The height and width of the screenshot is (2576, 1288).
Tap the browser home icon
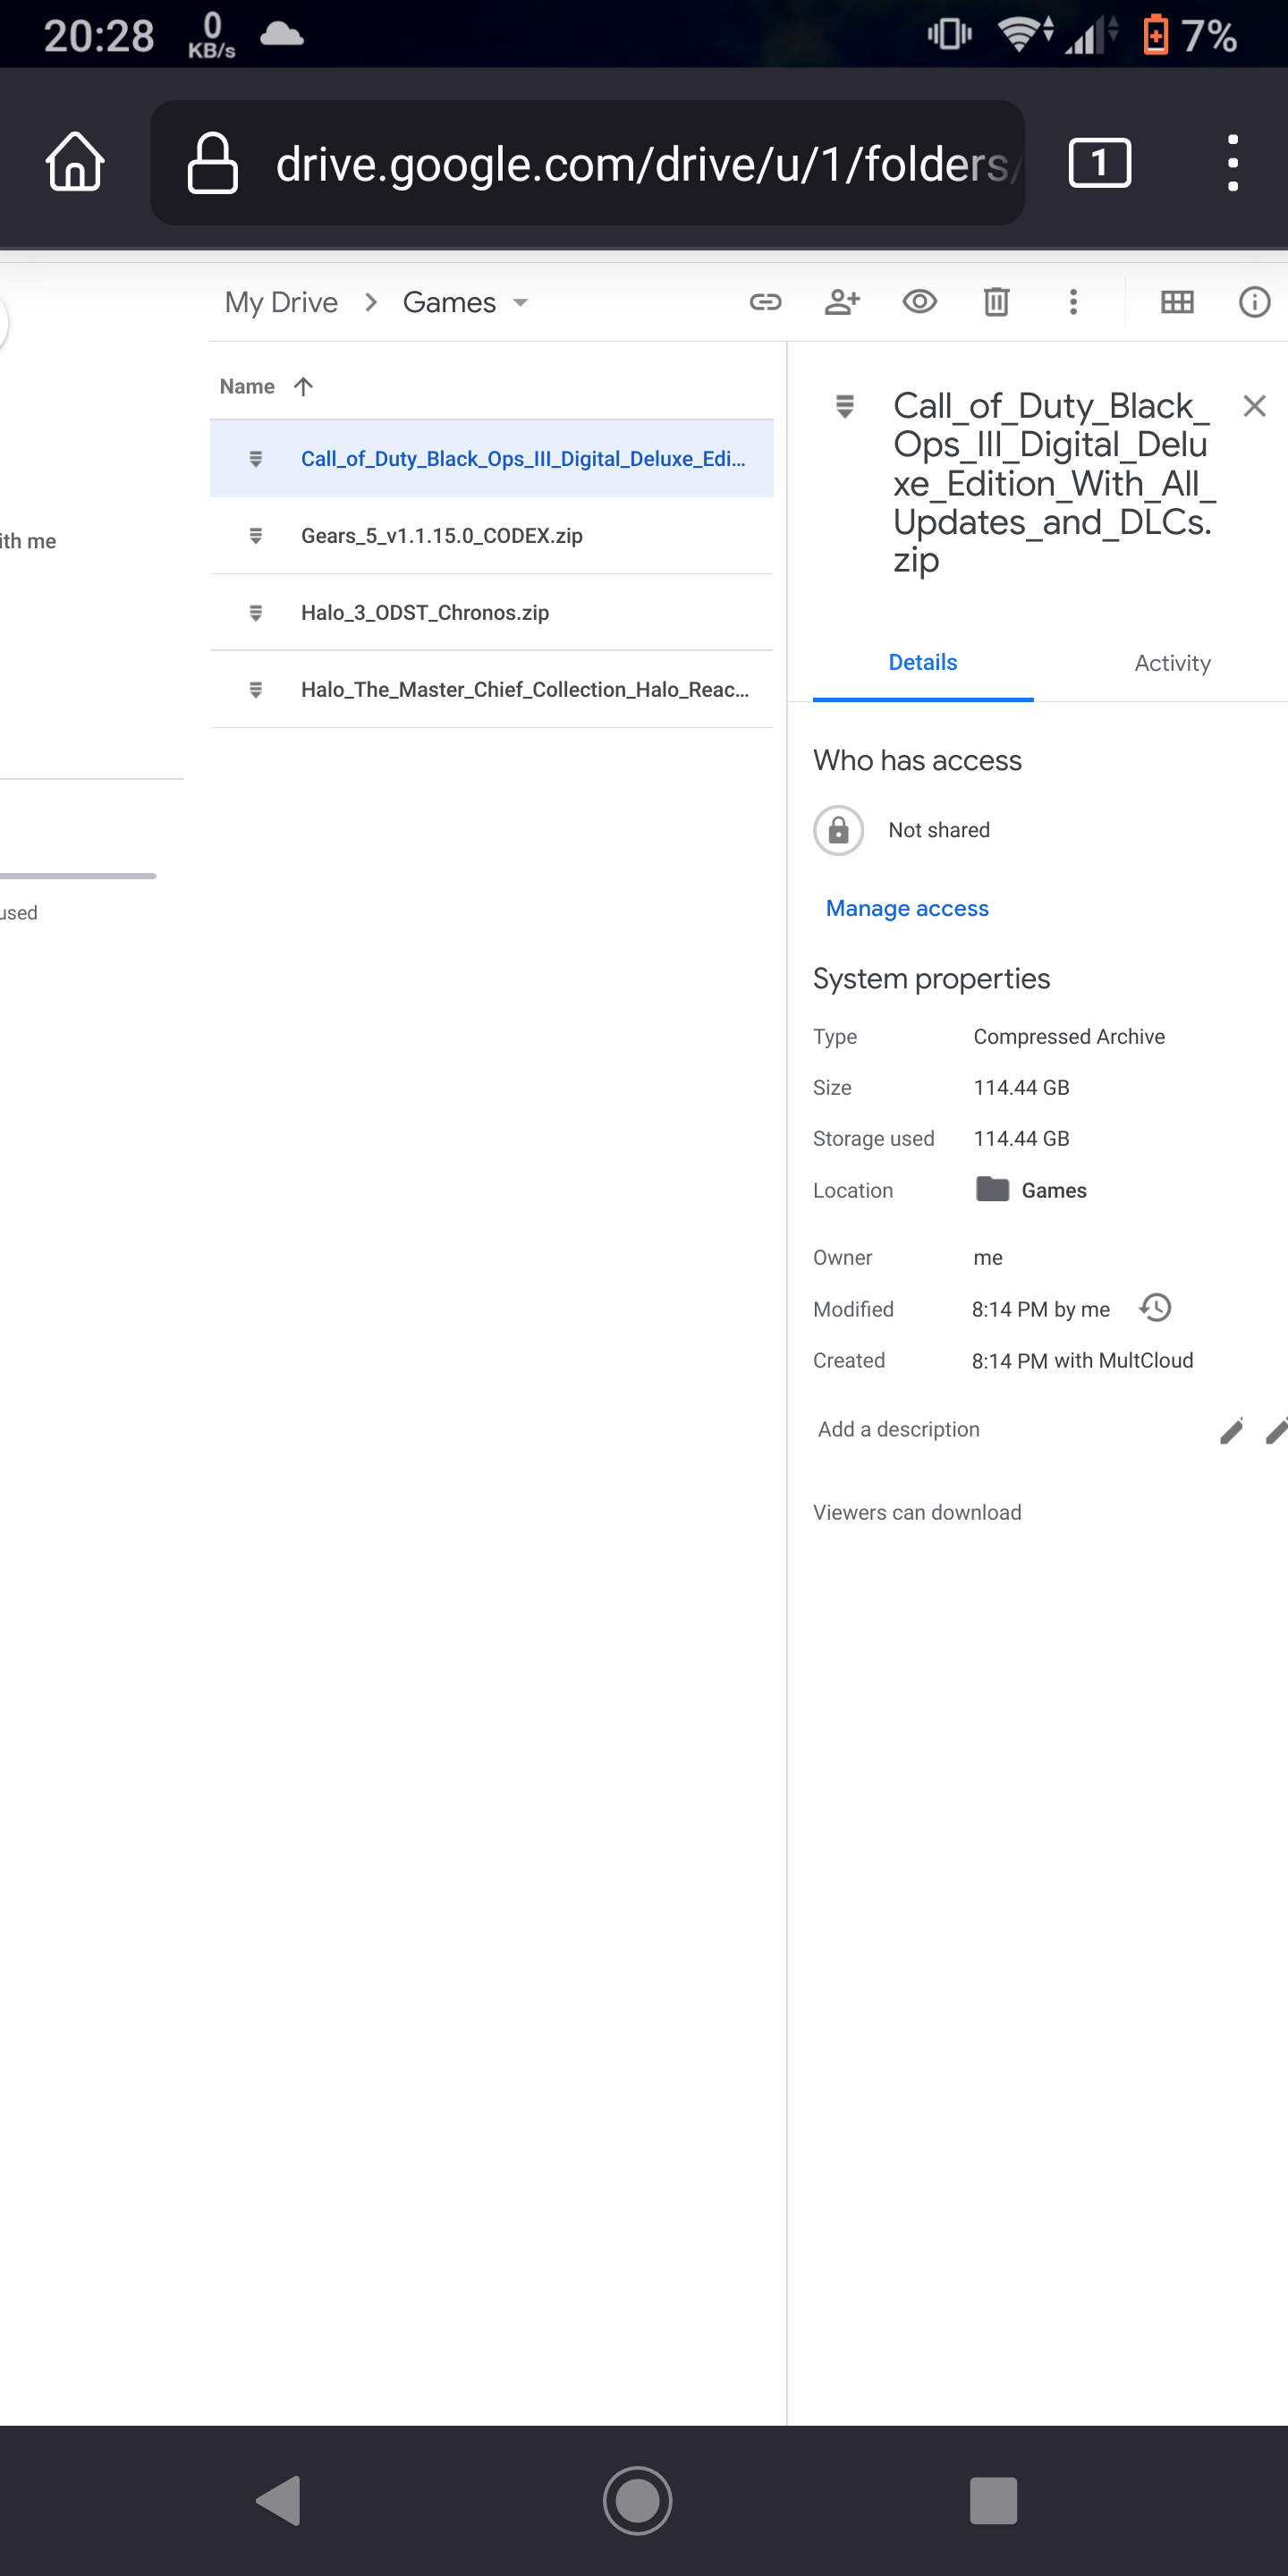click(75, 162)
